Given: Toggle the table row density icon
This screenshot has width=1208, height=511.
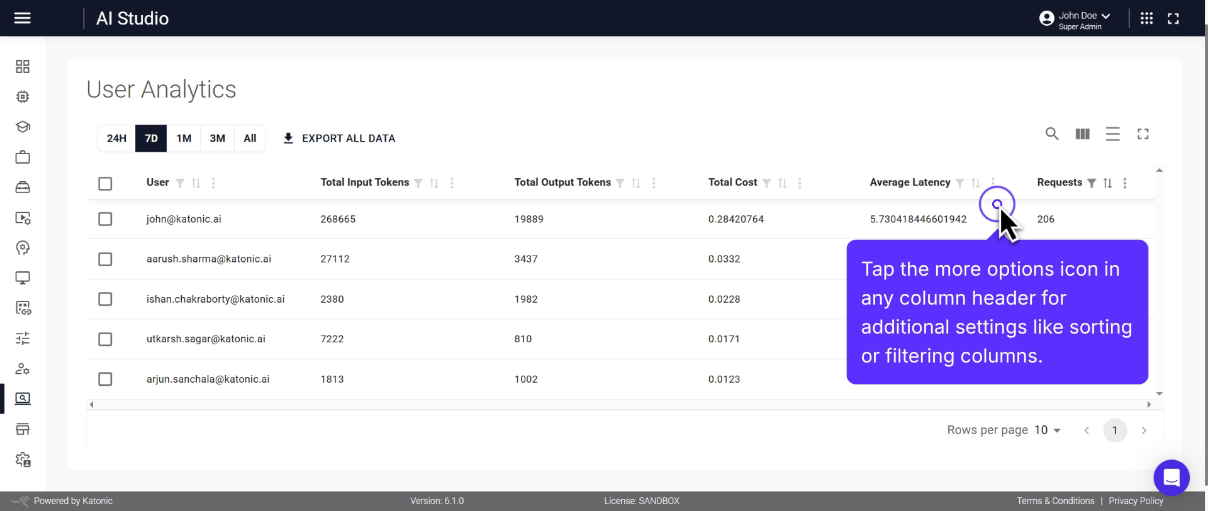Looking at the screenshot, I should [1112, 133].
